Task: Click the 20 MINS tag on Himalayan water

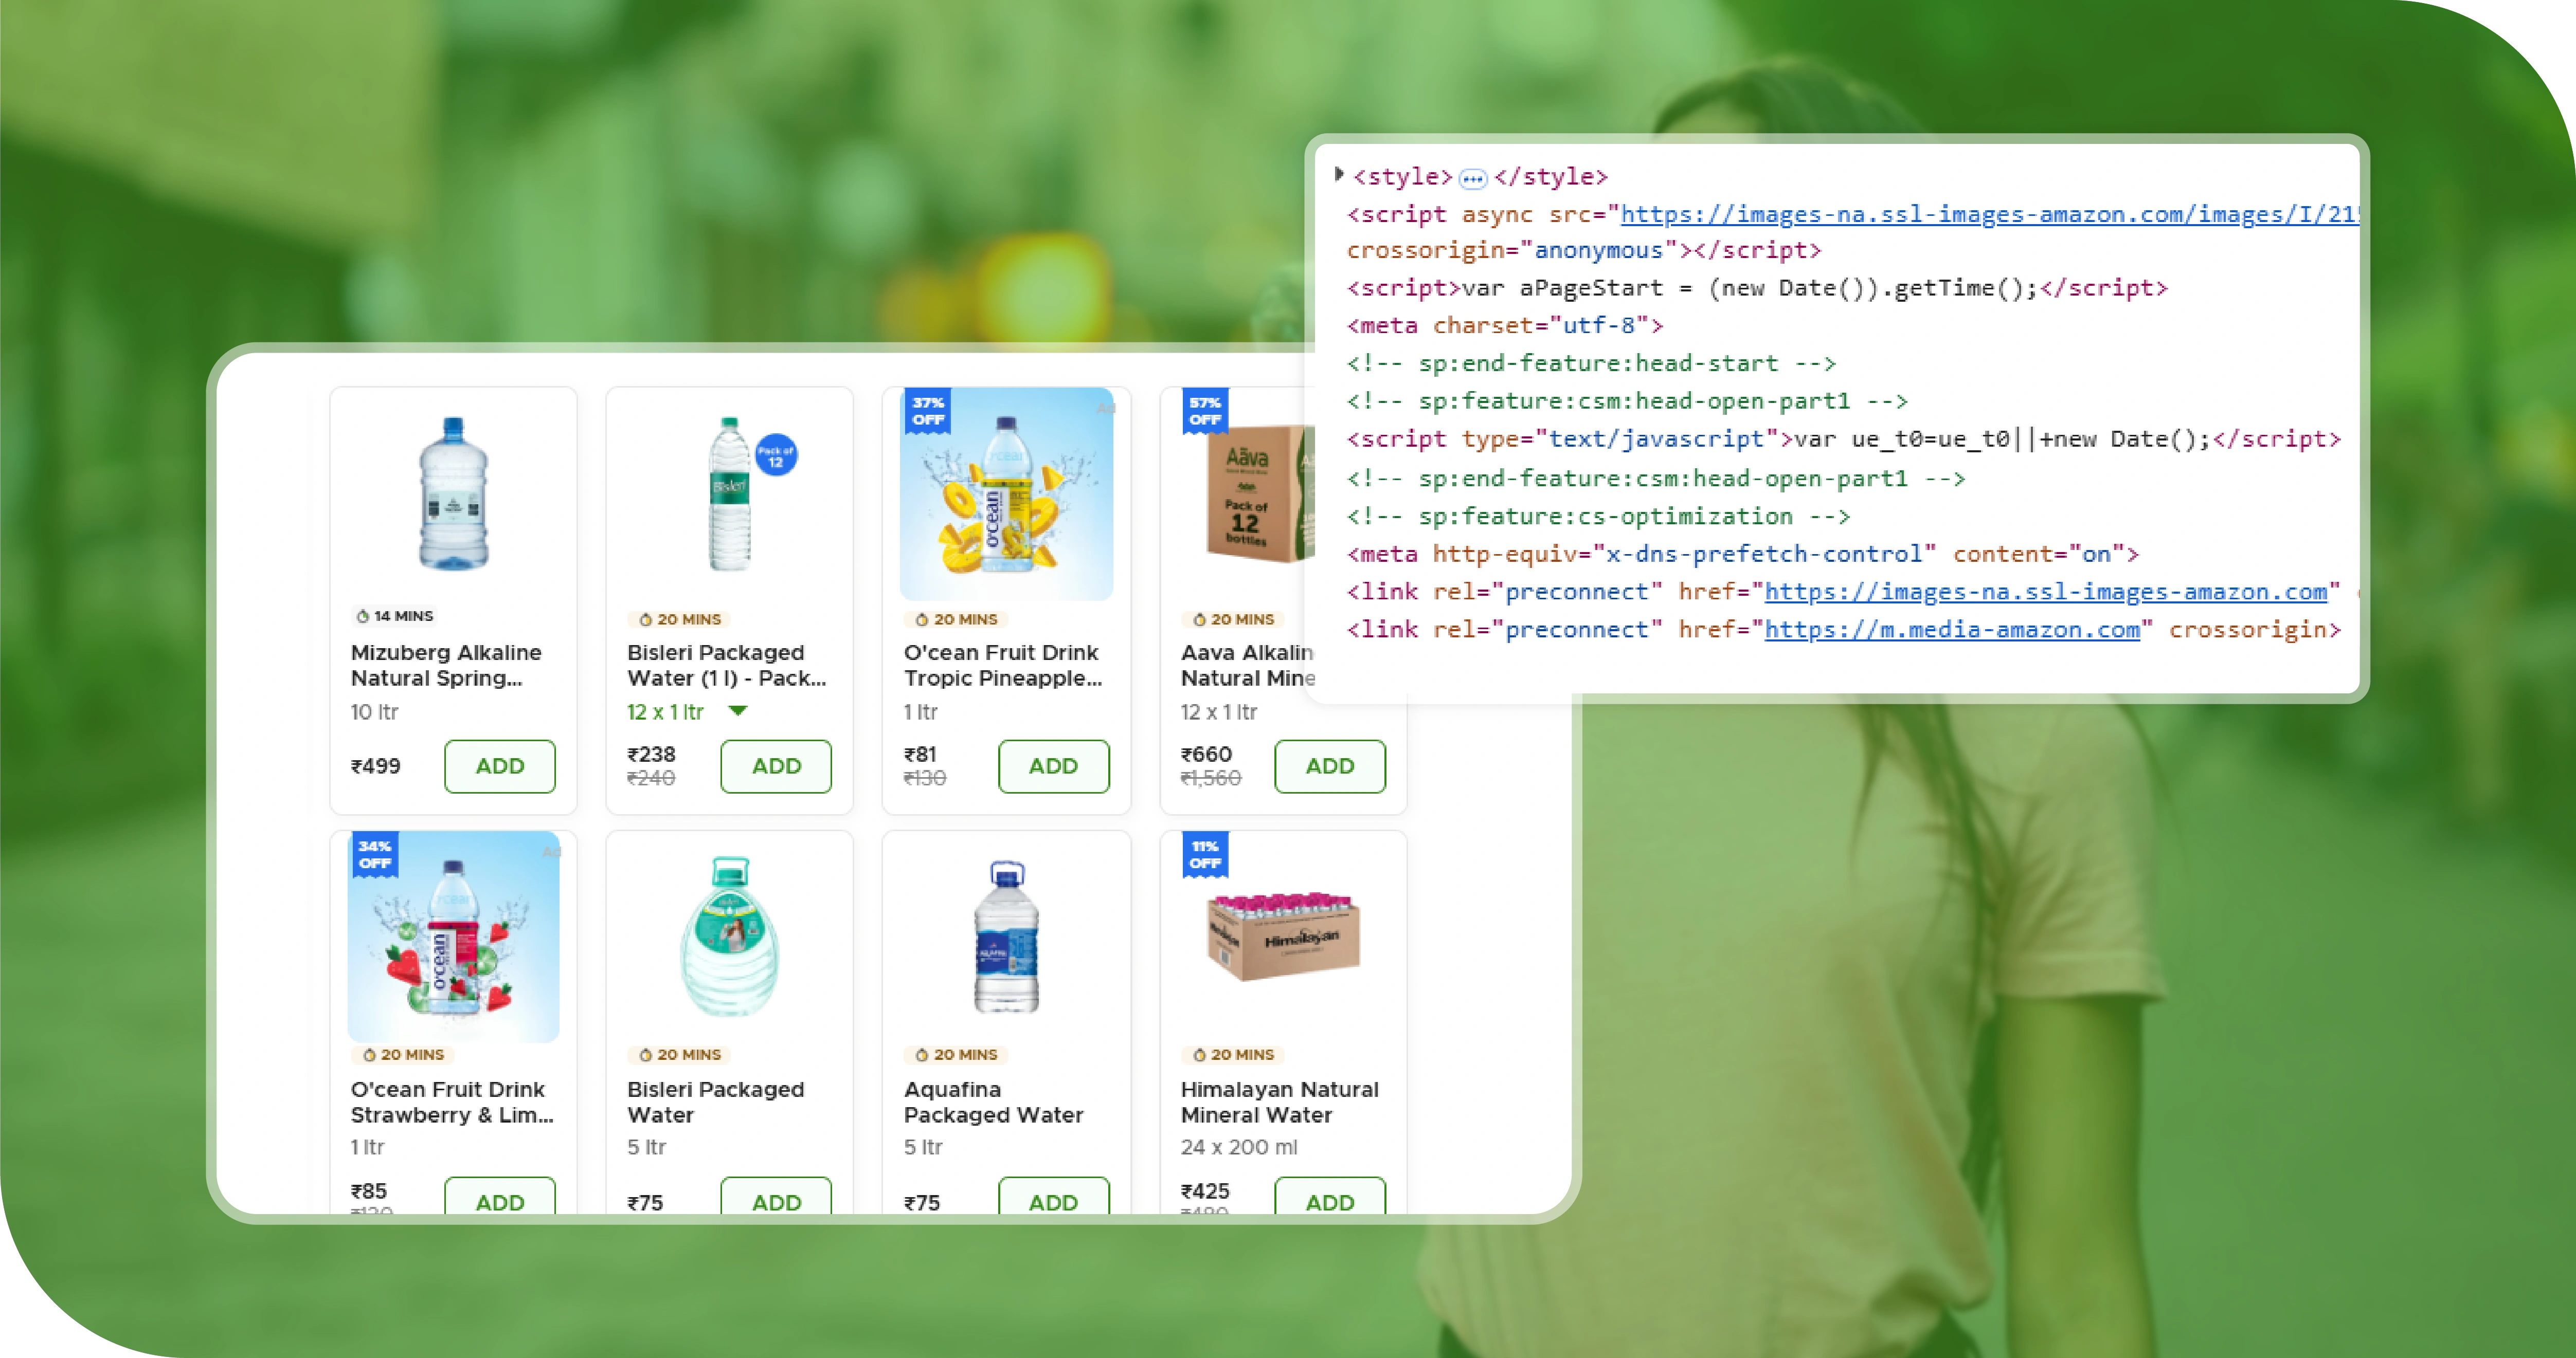Action: tap(1233, 1054)
